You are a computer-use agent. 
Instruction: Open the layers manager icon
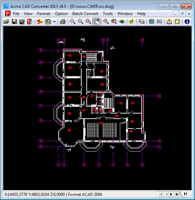click(142, 22)
